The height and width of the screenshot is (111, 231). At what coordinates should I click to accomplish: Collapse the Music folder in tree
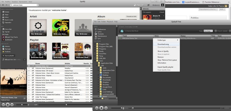click(98, 96)
